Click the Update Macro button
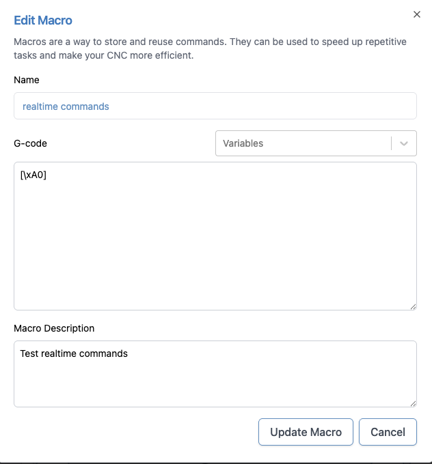The height and width of the screenshot is (464, 432). 306,432
